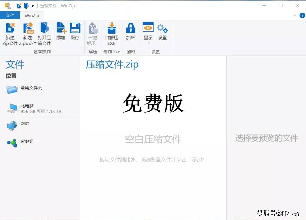Select the WinZip ribbon tab
The image size is (306, 220).
pos(32,15)
